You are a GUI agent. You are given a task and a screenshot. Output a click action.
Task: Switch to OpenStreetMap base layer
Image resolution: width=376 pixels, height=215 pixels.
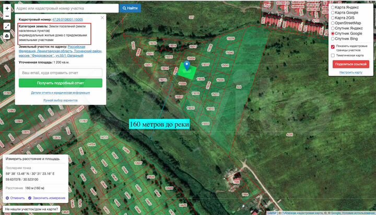point(333,23)
